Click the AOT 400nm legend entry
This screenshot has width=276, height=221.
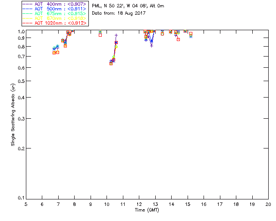[54, 4]
